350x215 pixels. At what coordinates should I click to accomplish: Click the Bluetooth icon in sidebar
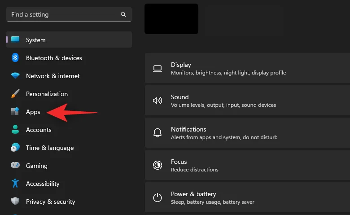pyautogui.click(x=15, y=57)
